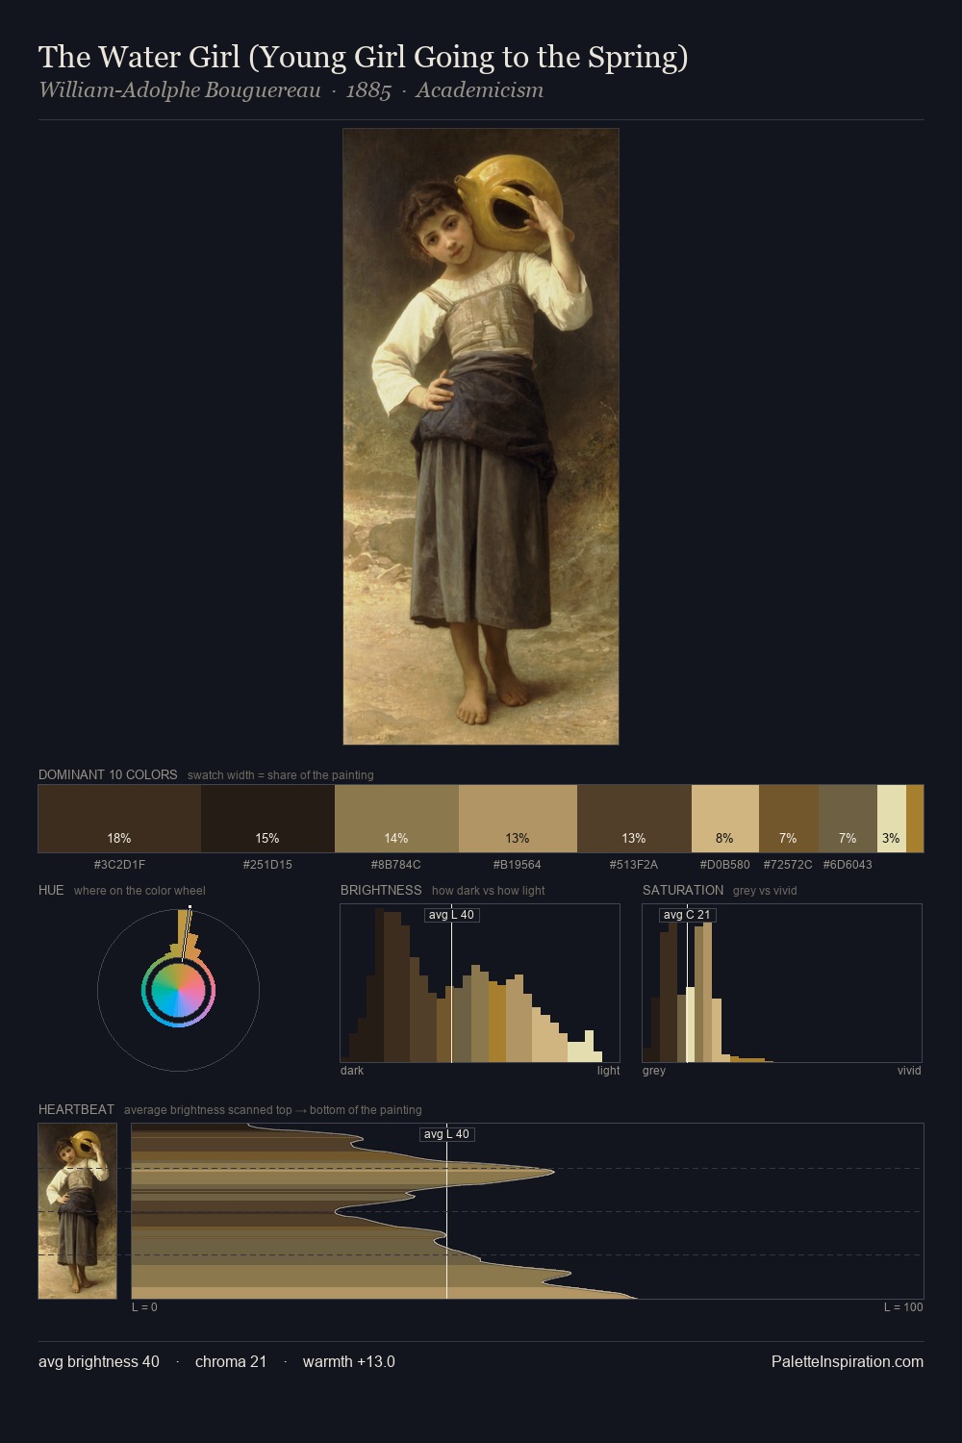Choose the 8% pale sand swatch
The width and height of the screenshot is (962, 1443).
click(x=725, y=819)
